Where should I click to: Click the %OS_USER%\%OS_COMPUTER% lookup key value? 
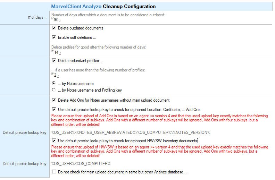(81, 164)
